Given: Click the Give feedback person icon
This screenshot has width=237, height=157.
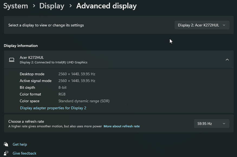Looking at the screenshot, I should 6,153.
